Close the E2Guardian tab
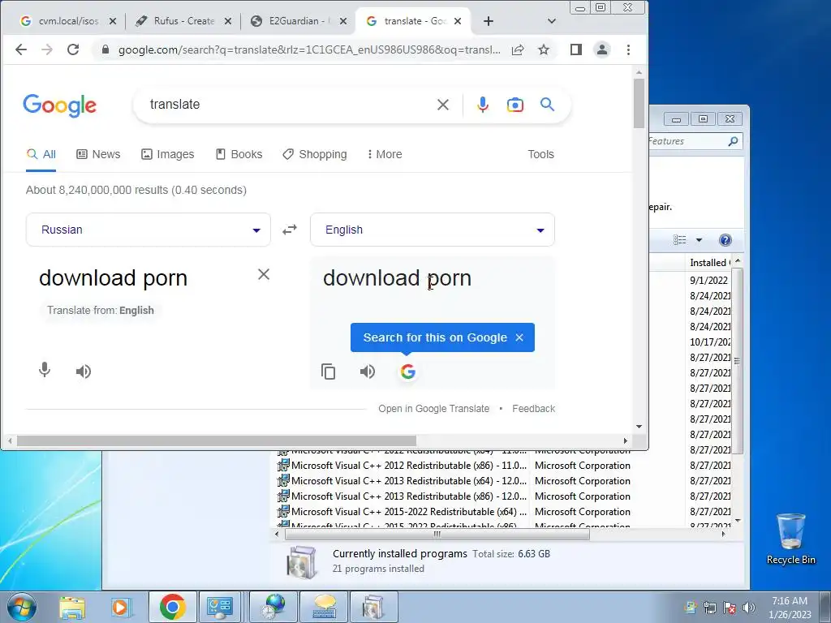Viewport: 831px width, 623px height. (343, 21)
